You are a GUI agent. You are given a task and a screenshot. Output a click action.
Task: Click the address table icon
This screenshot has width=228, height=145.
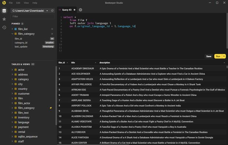click(15, 75)
